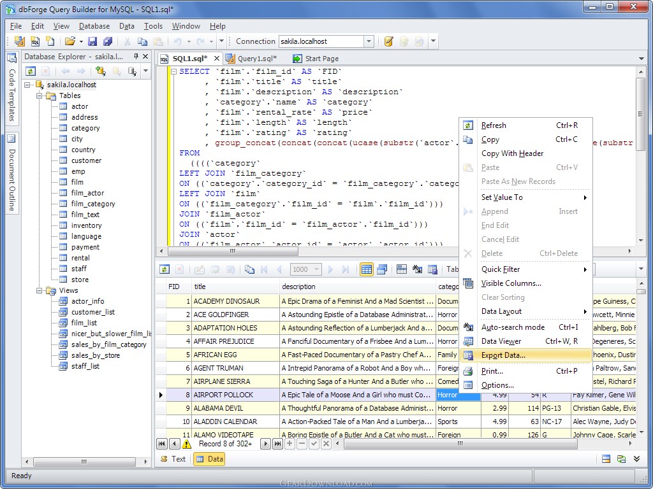
Task: Go to the next record in navigator
Action: click(265, 444)
